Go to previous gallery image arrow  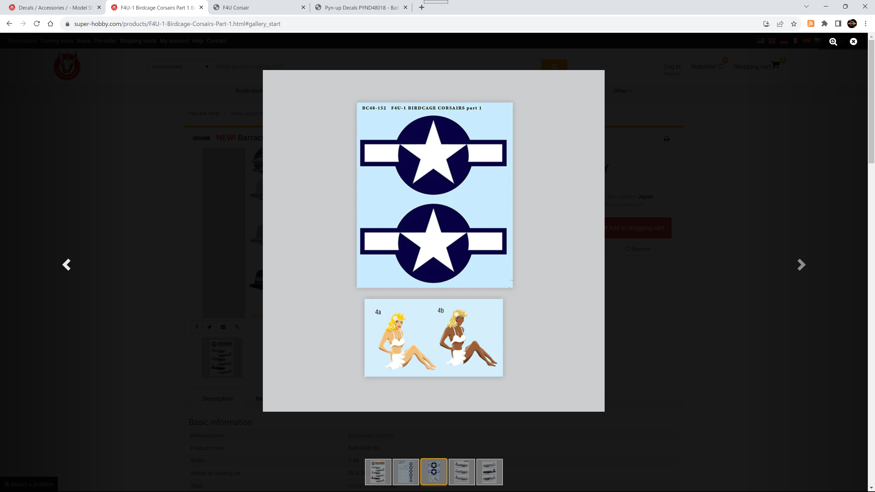point(66,264)
